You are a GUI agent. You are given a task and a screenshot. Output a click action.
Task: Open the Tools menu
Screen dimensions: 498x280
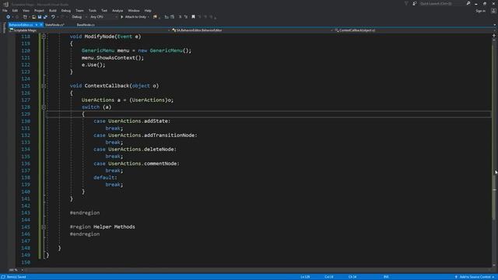click(x=92, y=10)
